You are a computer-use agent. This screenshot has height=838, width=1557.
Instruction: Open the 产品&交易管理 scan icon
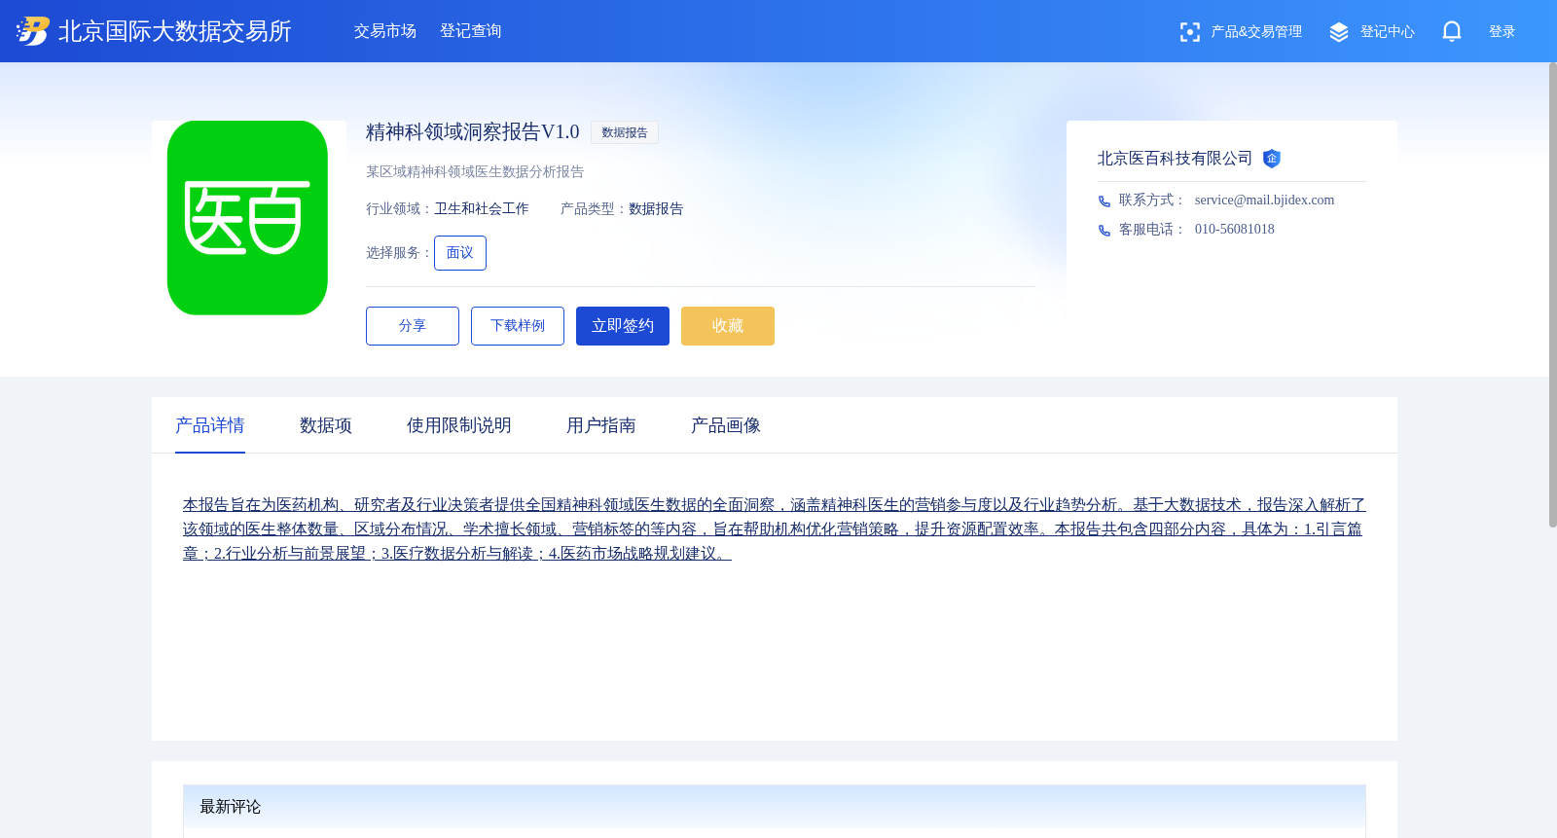point(1189,32)
